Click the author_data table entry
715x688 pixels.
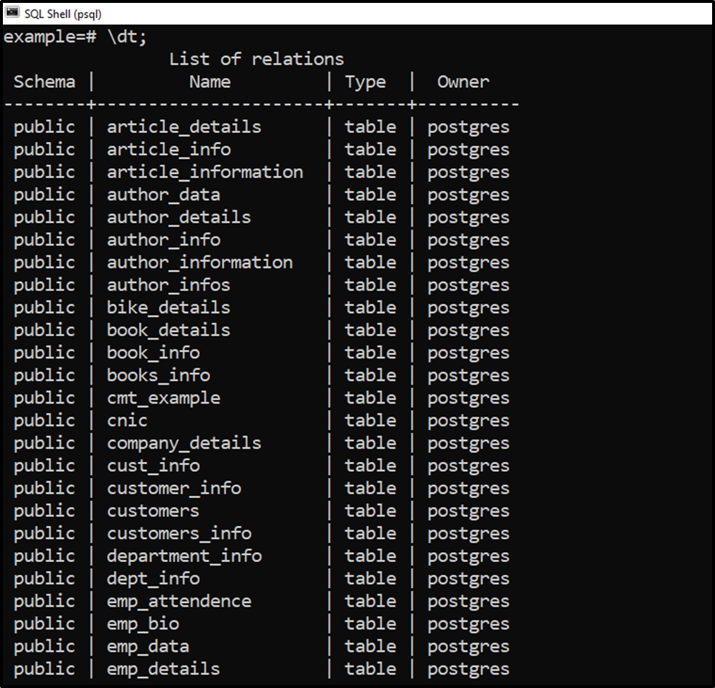pos(164,195)
